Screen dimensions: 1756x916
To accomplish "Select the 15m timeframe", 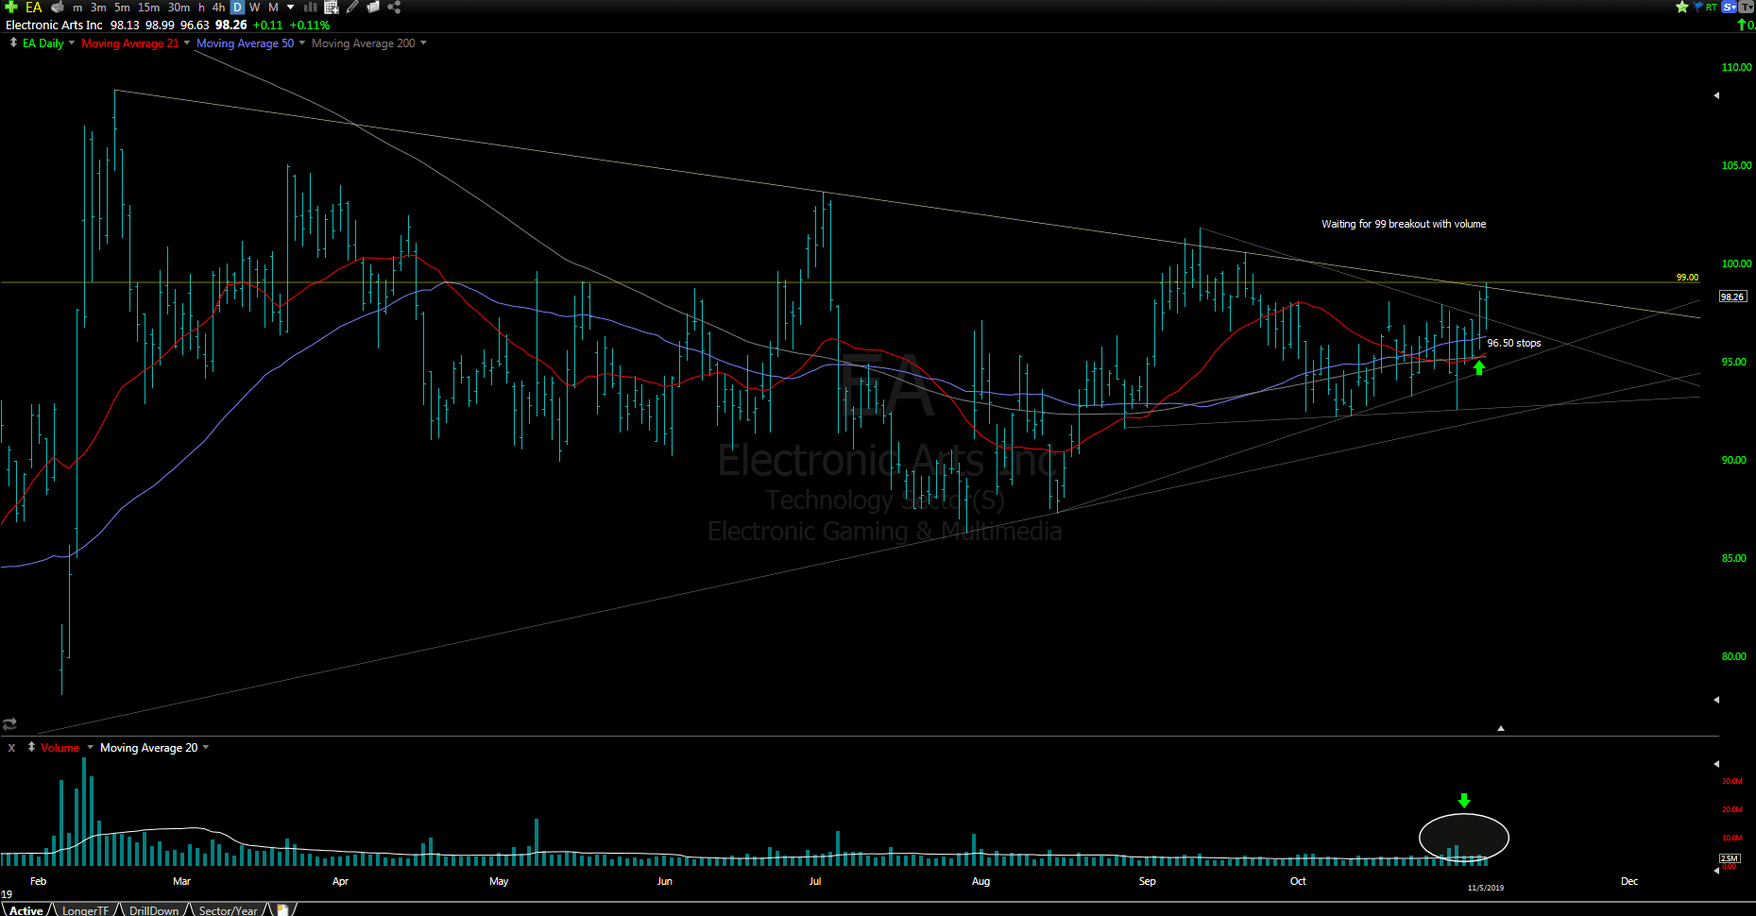I will click(x=148, y=7).
